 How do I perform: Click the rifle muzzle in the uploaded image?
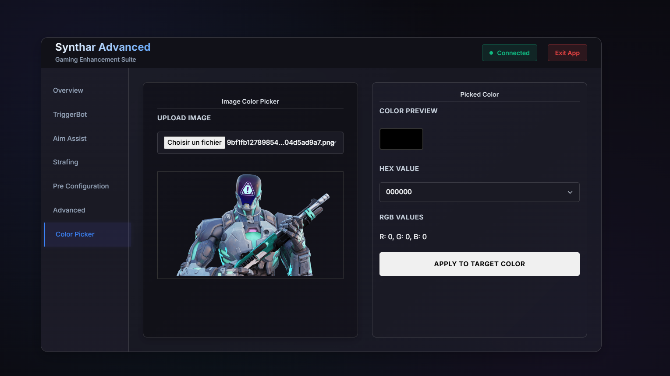(325, 196)
